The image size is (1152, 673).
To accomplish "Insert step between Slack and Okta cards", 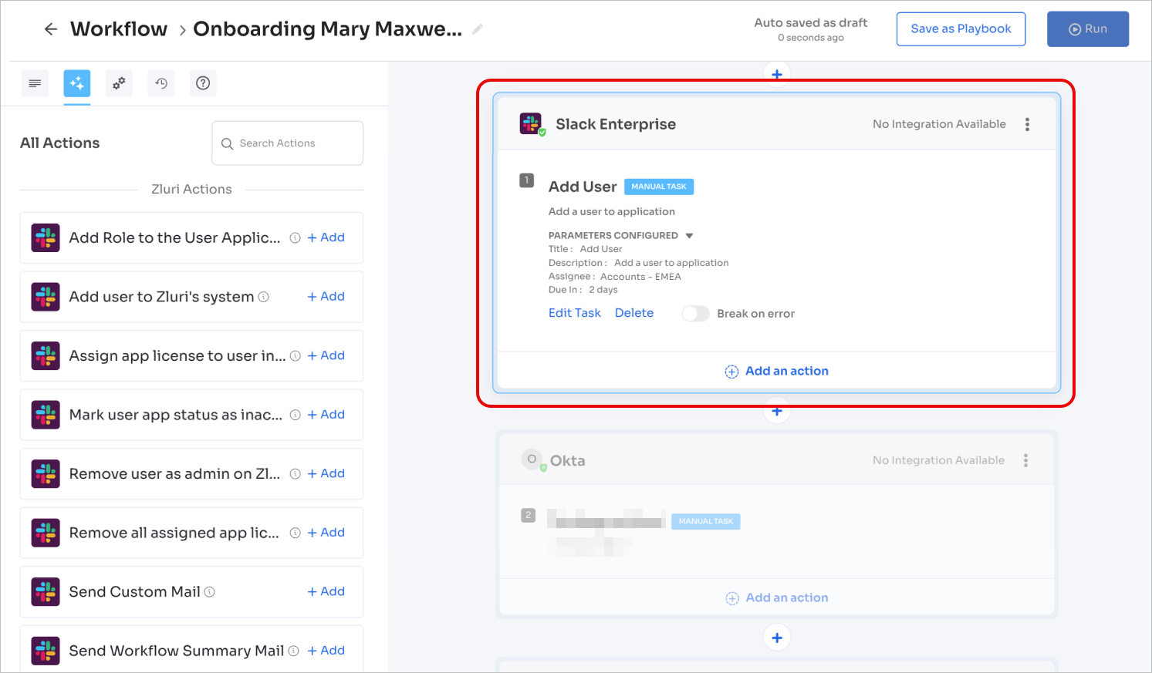I will [x=777, y=411].
